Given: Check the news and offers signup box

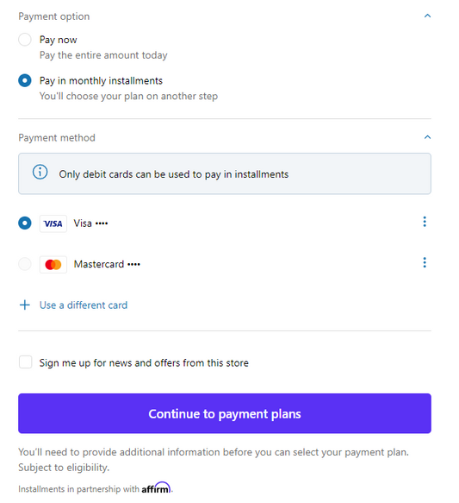Looking at the screenshot, I should (25, 362).
